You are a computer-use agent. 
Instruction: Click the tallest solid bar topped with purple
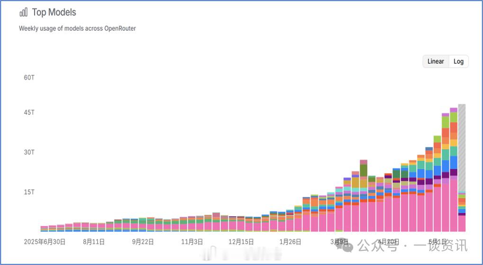click(x=454, y=170)
